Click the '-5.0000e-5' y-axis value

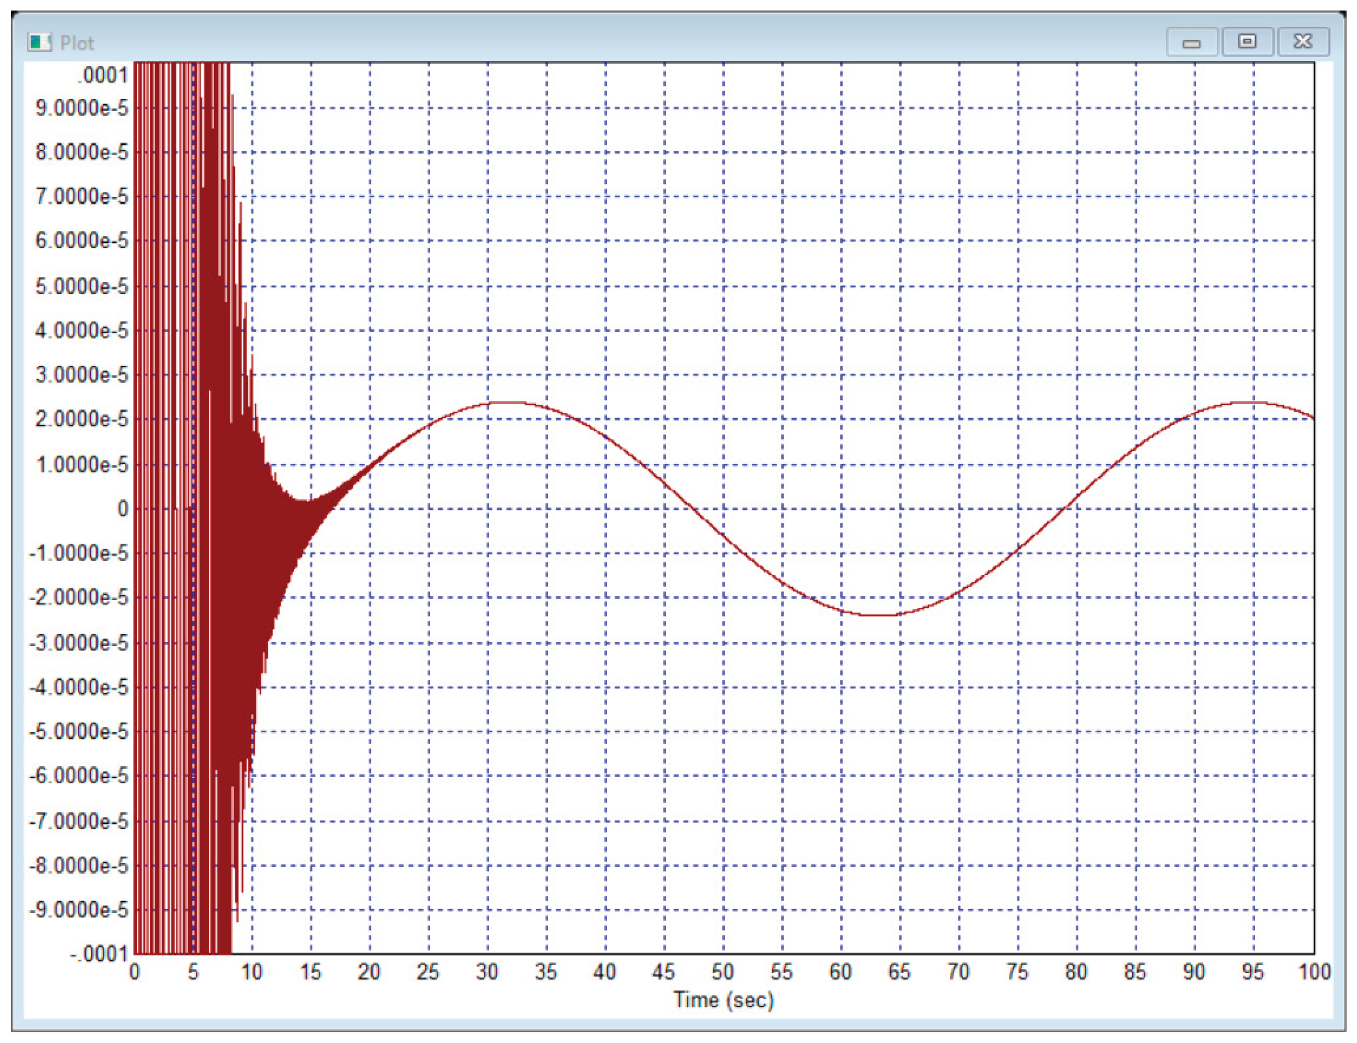(x=79, y=731)
